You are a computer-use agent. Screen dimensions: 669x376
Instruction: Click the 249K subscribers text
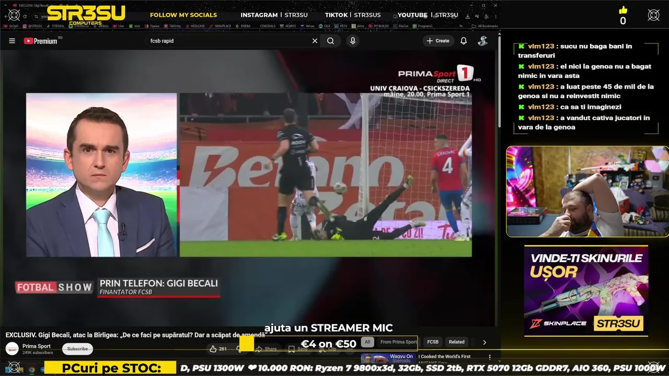(38, 352)
